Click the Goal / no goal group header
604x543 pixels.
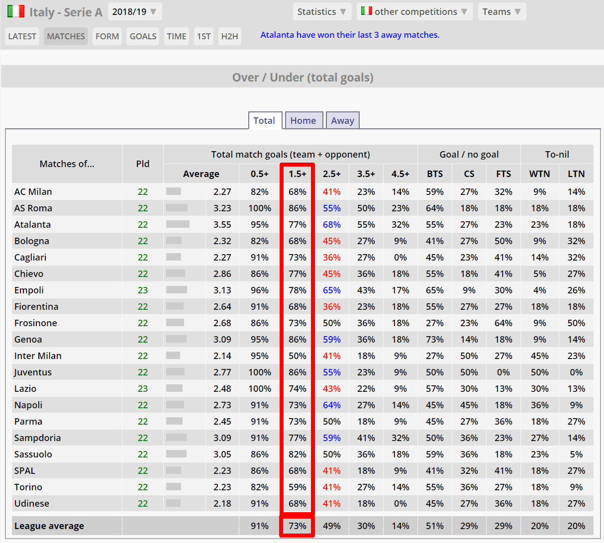click(469, 154)
